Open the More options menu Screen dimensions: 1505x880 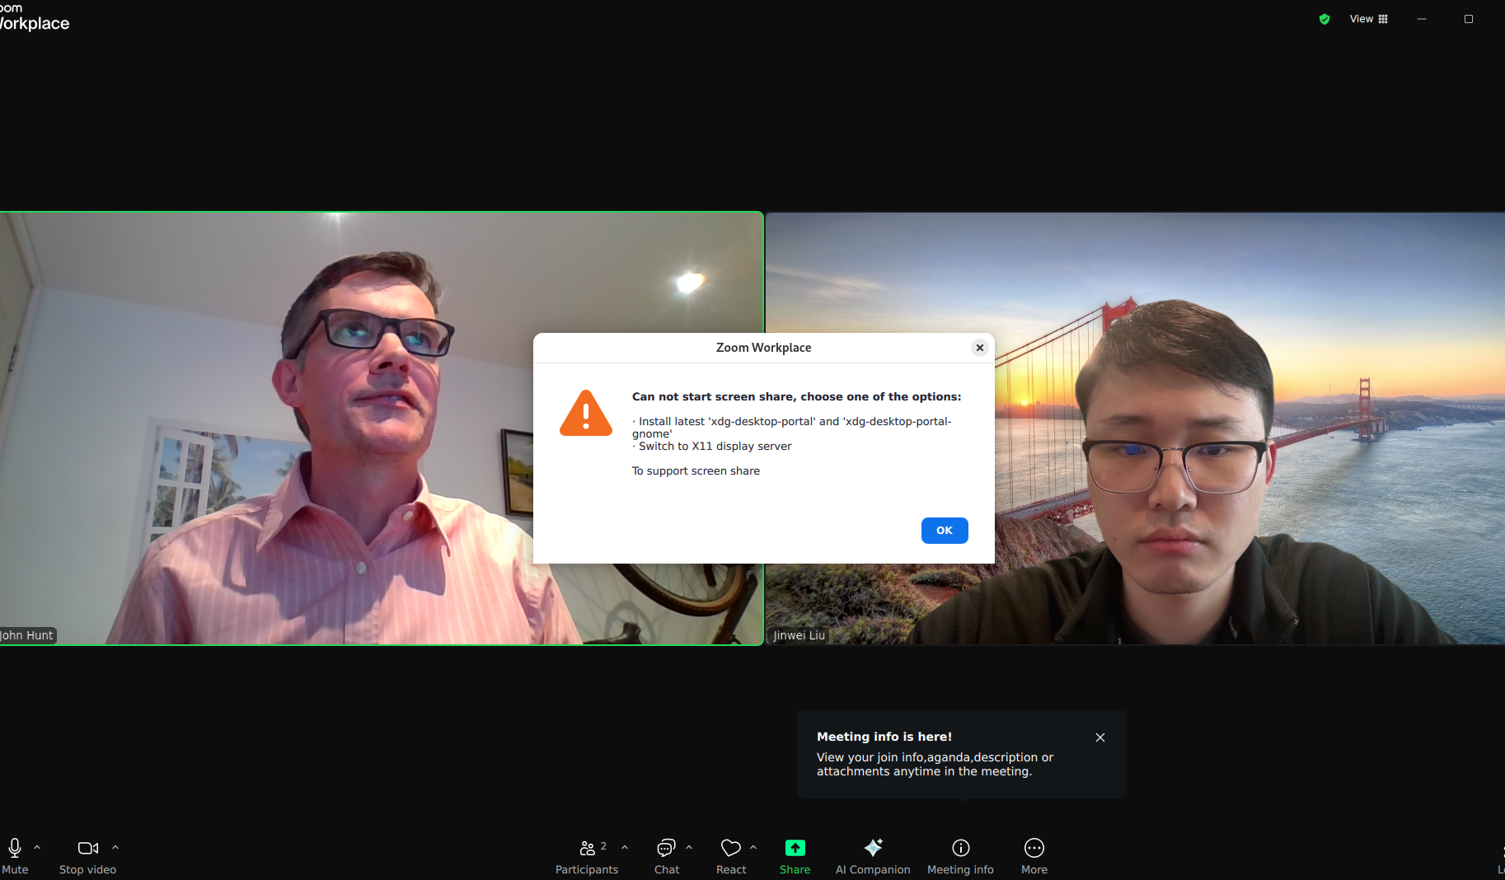tap(1034, 856)
